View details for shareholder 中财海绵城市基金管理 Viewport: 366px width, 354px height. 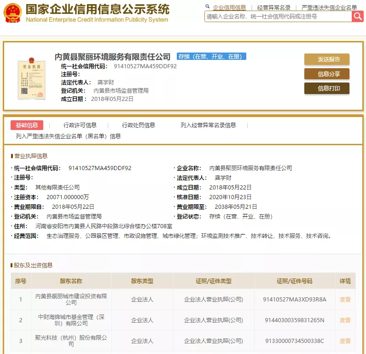coord(345,320)
